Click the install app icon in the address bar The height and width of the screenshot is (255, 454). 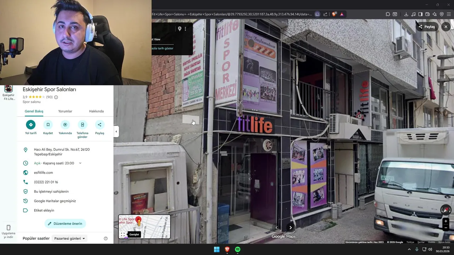point(317,14)
